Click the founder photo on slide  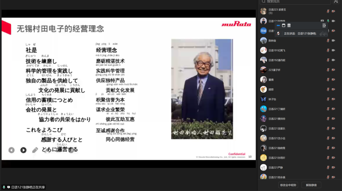click(202, 89)
